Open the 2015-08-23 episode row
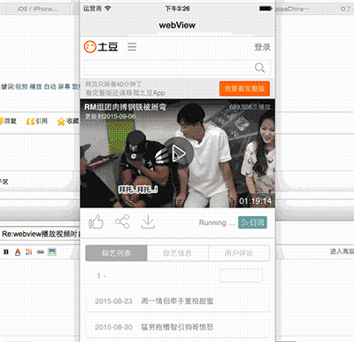Viewport: 354px width, 342px height. point(178,301)
